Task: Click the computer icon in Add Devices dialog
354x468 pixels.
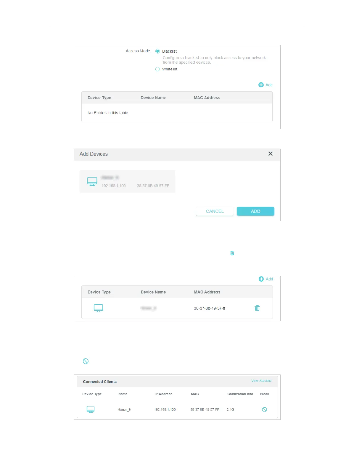Action: point(92,181)
